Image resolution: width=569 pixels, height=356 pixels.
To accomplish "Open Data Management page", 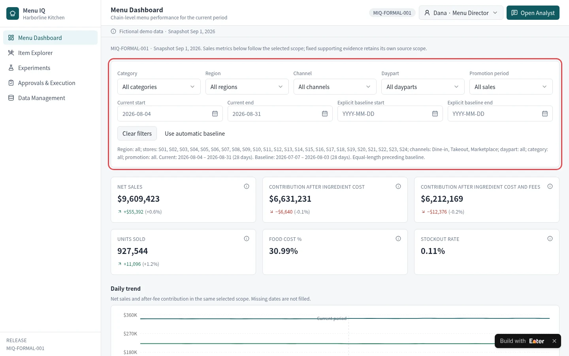I will (50, 98).
